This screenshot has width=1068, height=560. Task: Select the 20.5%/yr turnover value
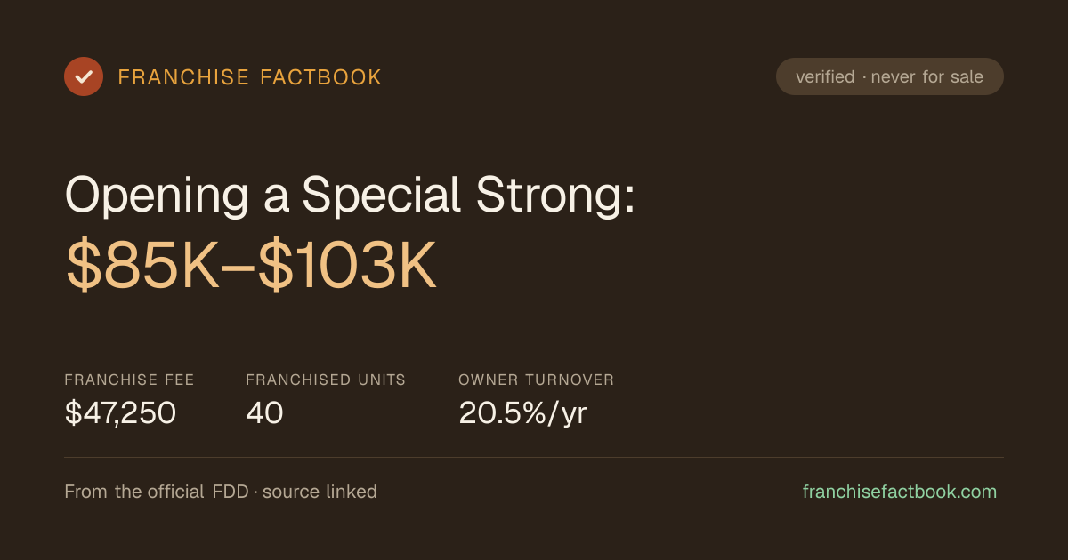pos(522,412)
